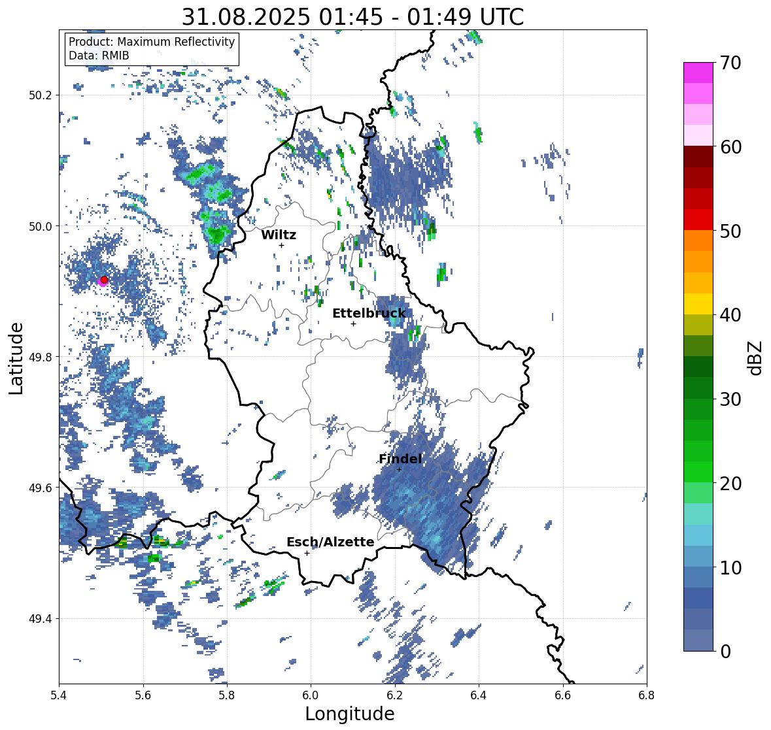The width and height of the screenshot is (771, 730).
Task: Click the 10 value on the colorbar
Action: (730, 567)
